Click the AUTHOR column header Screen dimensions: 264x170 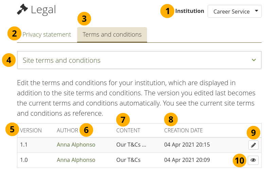(67, 130)
